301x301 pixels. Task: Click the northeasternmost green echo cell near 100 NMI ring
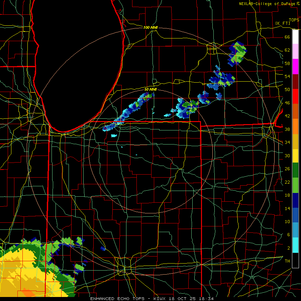click(x=237, y=54)
